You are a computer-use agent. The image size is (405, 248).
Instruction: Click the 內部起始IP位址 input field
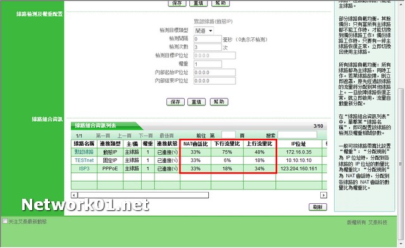point(215,73)
